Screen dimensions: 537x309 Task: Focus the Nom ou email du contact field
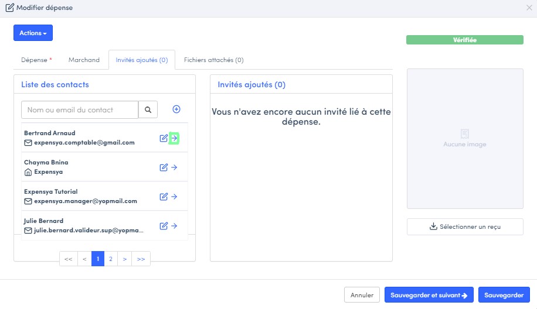click(x=80, y=109)
